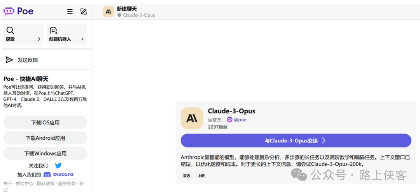Click the 下载Windows应用 button
This screenshot has width=420, height=192.
(x=45, y=154)
